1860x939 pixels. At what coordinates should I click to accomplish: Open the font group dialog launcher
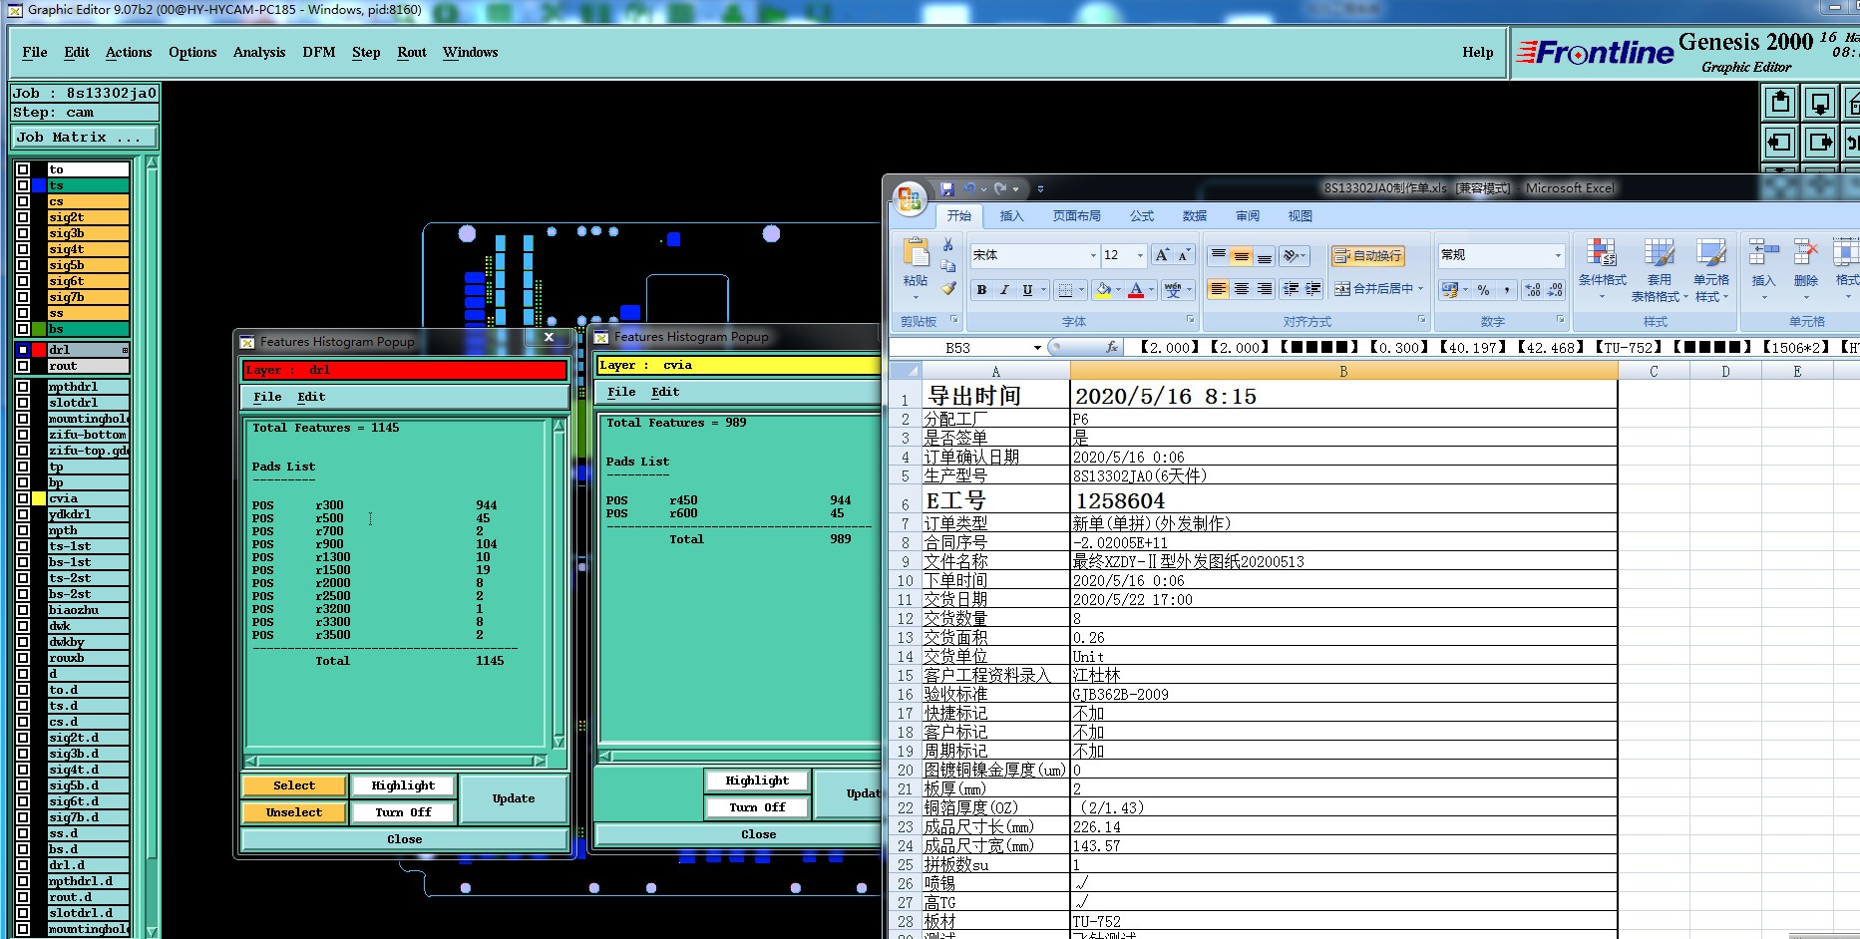[x=1190, y=320]
